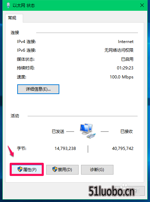Click the IPv4 连接 Internet value
This screenshot has width=150, height=202.
click(126, 42)
